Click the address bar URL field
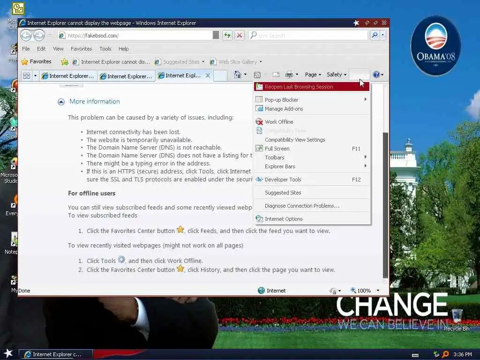 click(x=136, y=36)
